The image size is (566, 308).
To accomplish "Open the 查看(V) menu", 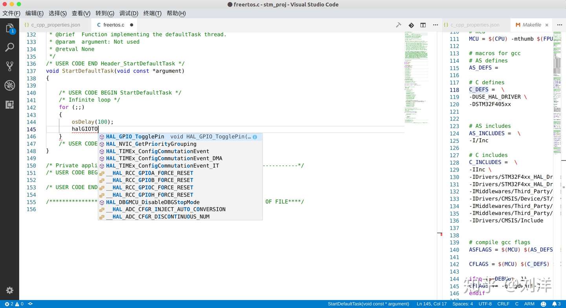I will (81, 13).
